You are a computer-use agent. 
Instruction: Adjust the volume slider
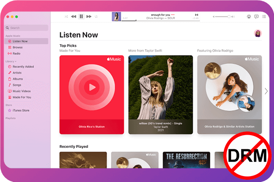click(x=222, y=16)
